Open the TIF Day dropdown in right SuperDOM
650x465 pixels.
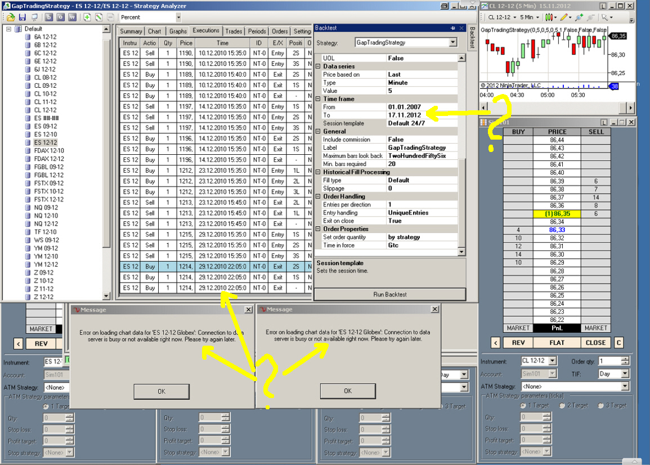click(625, 374)
